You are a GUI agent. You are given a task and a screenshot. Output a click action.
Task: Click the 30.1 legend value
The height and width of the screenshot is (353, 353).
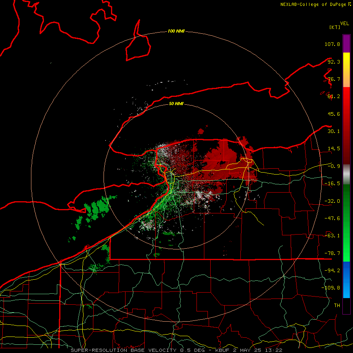coord(334,131)
